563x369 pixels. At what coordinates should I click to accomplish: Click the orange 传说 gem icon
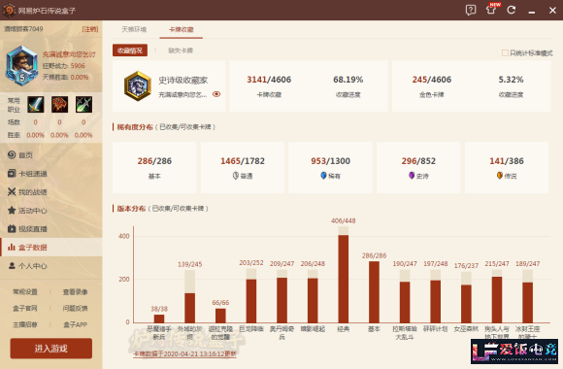click(500, 176)
